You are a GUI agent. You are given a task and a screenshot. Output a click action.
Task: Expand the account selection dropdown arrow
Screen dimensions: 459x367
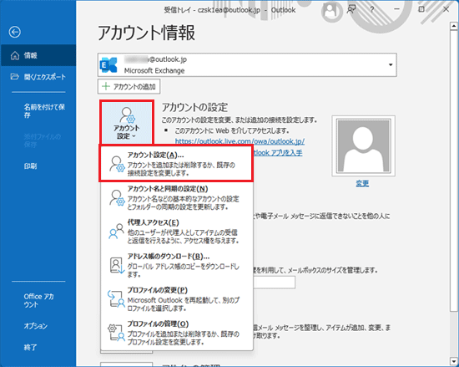pyautogui.click(x=391, y=64)
